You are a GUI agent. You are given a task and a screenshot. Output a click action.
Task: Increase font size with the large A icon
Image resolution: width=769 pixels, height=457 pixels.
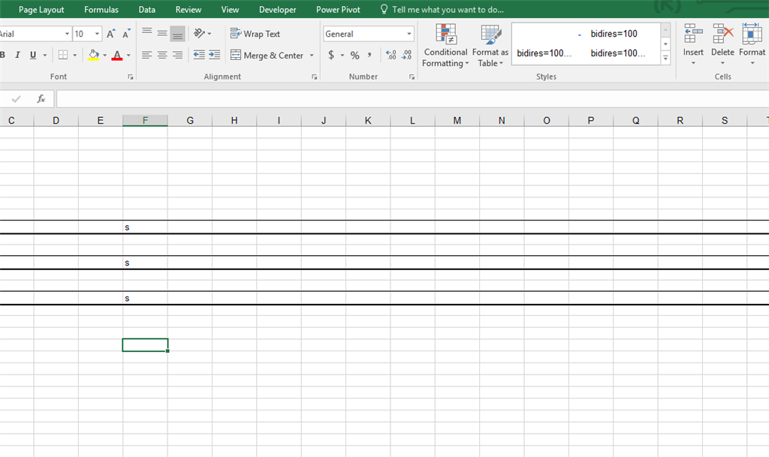[110, 34]
